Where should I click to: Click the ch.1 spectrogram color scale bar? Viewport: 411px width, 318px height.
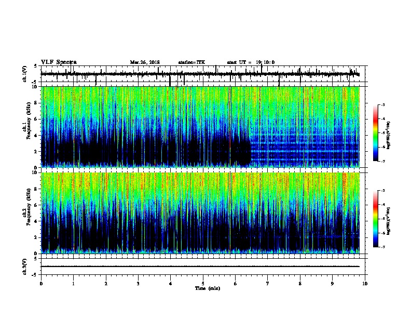point(376,133)
